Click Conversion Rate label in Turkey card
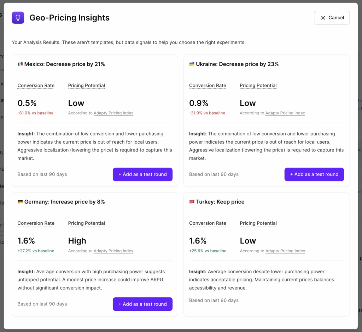This screenshot has height=332, width=362. click(x=208, y=223)
